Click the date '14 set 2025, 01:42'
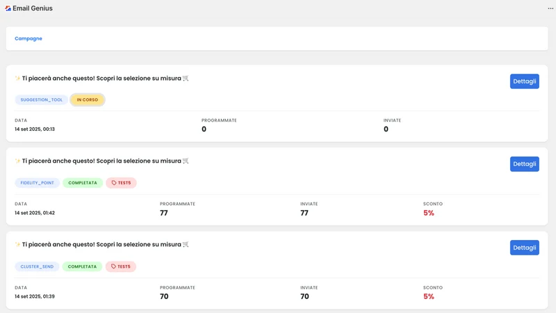The image size is (556, 313). (35, 213)
